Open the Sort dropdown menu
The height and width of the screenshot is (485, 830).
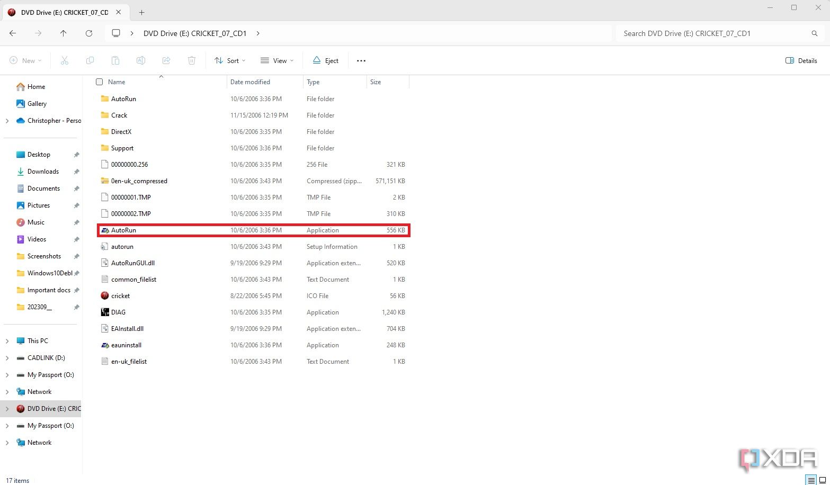click(x=230, y=60)
